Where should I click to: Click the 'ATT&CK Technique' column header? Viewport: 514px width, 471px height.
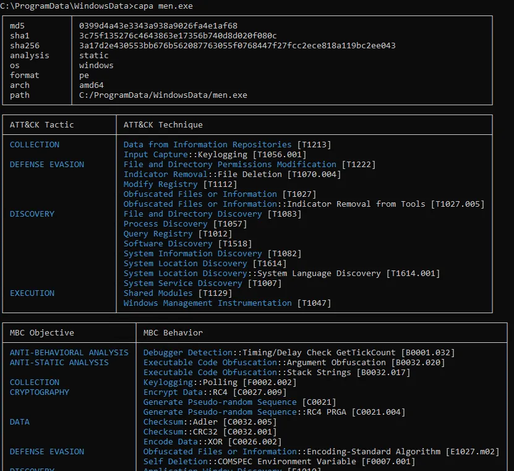pyautogui.click(x=163, y=124)
